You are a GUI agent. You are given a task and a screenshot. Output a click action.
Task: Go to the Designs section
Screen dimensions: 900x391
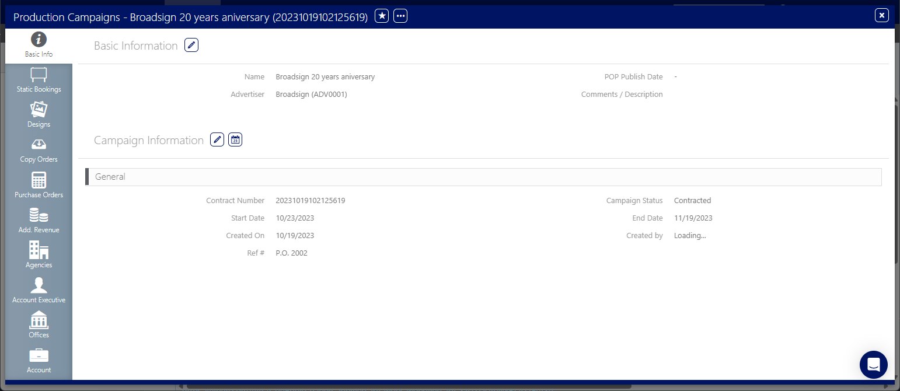(x=39, y=116)
